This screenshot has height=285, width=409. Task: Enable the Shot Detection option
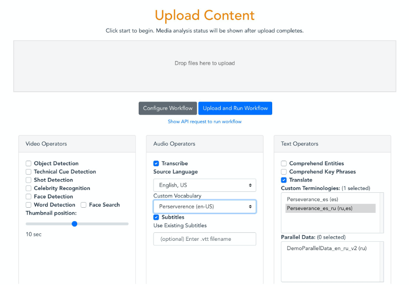(x=28, y=180)
